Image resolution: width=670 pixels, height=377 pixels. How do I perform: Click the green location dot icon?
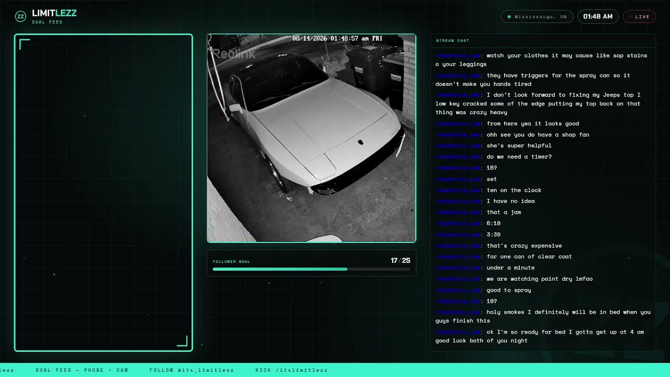pyautogui.click(x=509, y=17)
